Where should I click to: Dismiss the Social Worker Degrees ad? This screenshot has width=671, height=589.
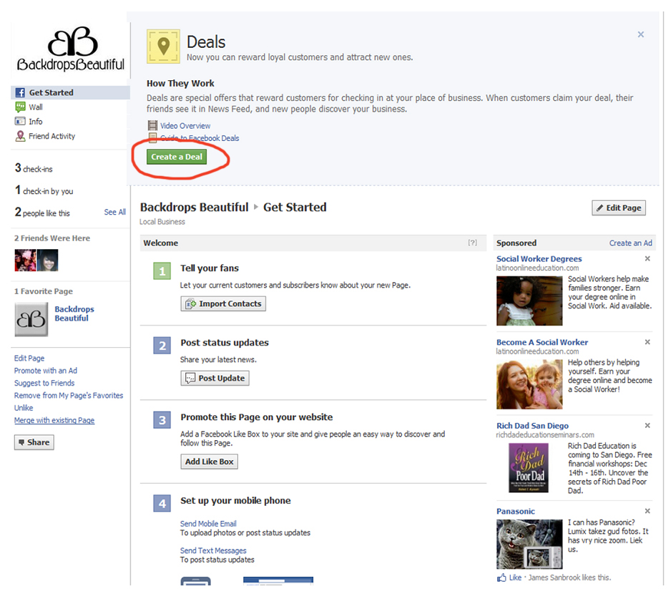coord(647,258)
